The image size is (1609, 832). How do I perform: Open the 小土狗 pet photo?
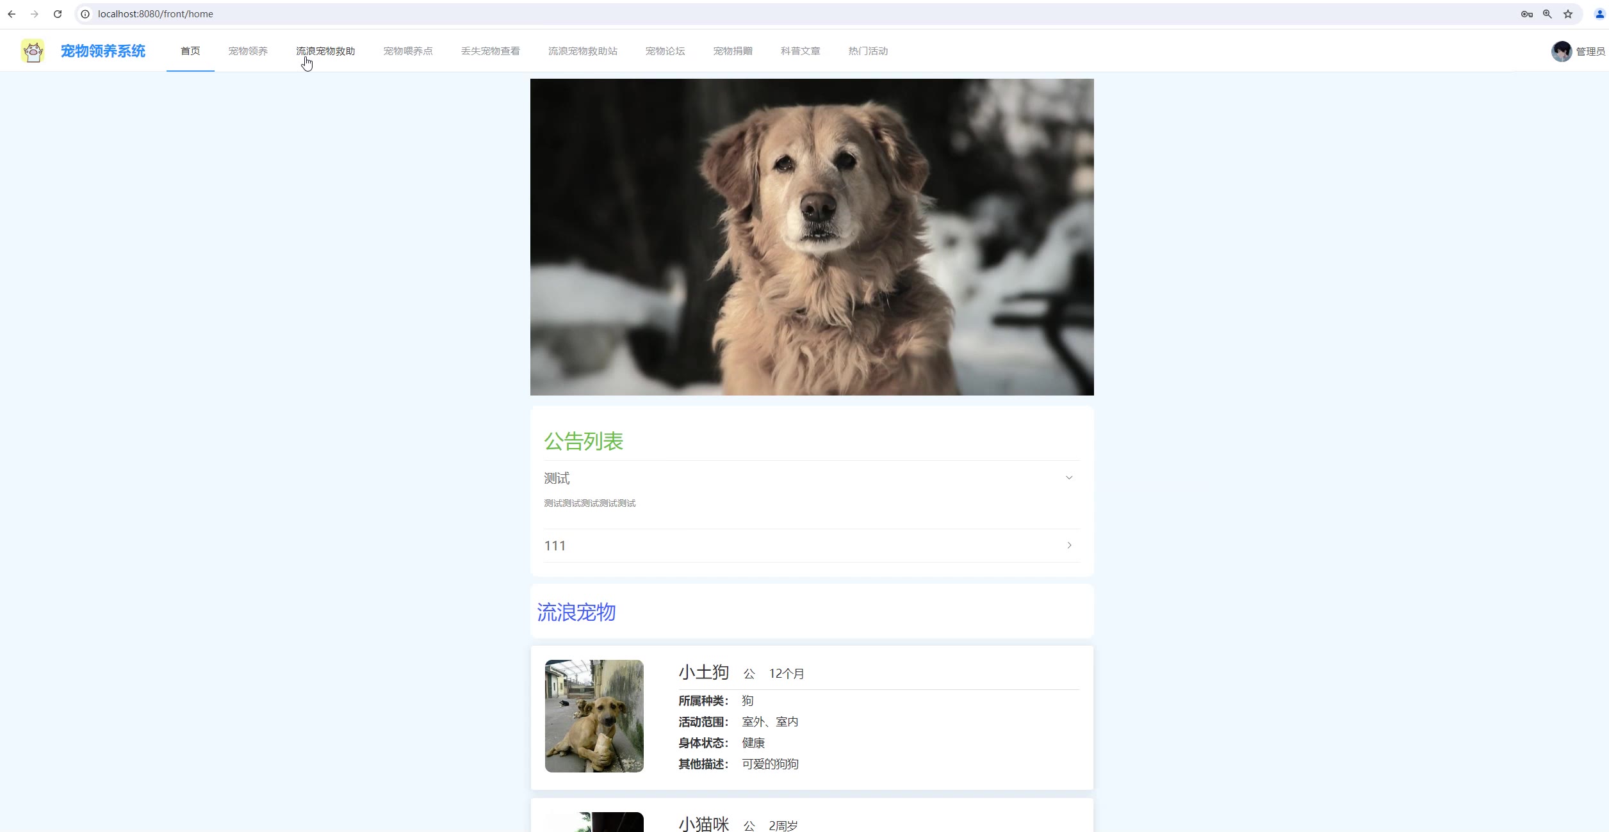(594, 716)
